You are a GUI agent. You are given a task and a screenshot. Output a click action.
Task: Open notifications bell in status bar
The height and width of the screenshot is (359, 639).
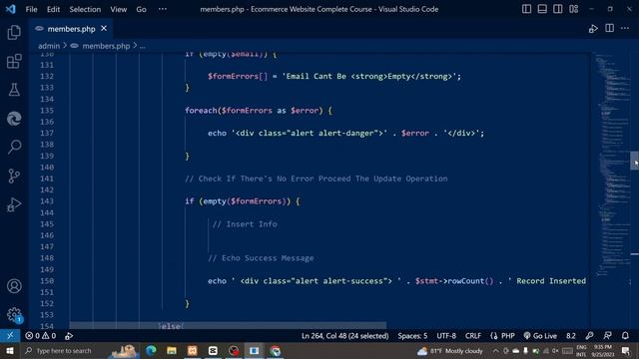click(625, 336)
